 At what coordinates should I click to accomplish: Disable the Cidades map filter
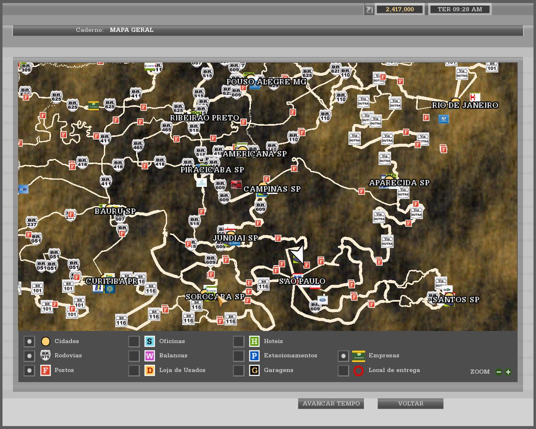pos(29,341)
